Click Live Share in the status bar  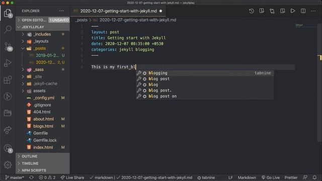(x=72, y=177)
